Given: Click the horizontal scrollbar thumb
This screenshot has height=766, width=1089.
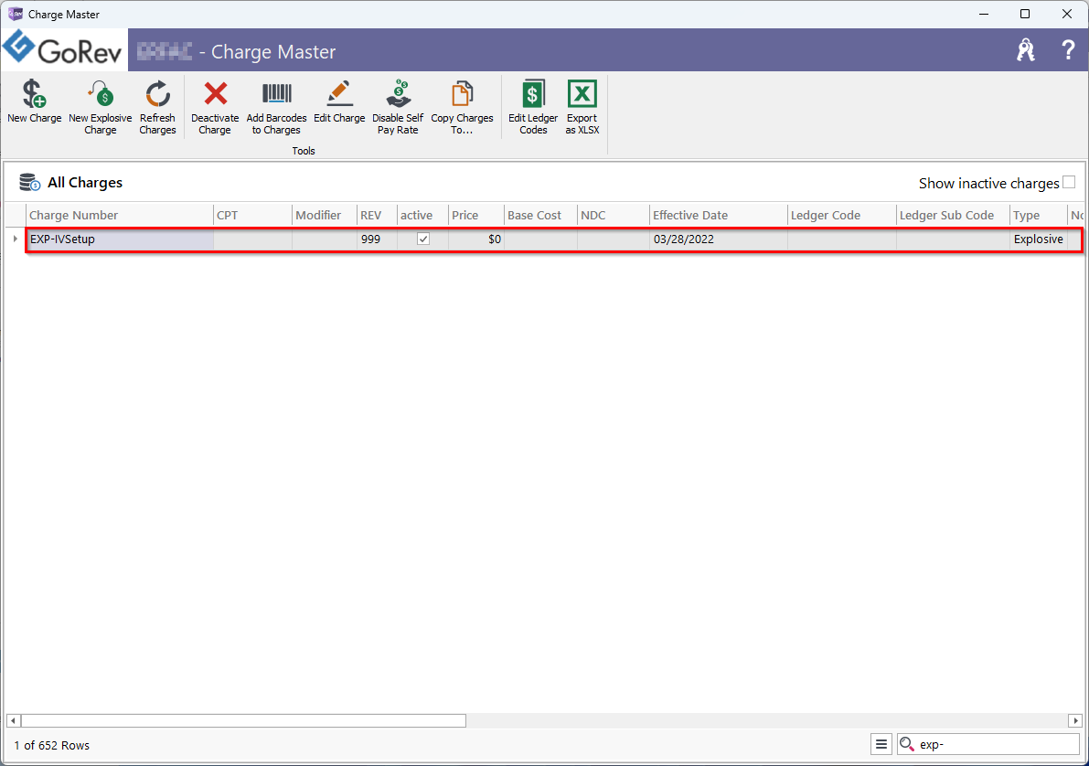Looking at the screenshot, I should (243, 721).
